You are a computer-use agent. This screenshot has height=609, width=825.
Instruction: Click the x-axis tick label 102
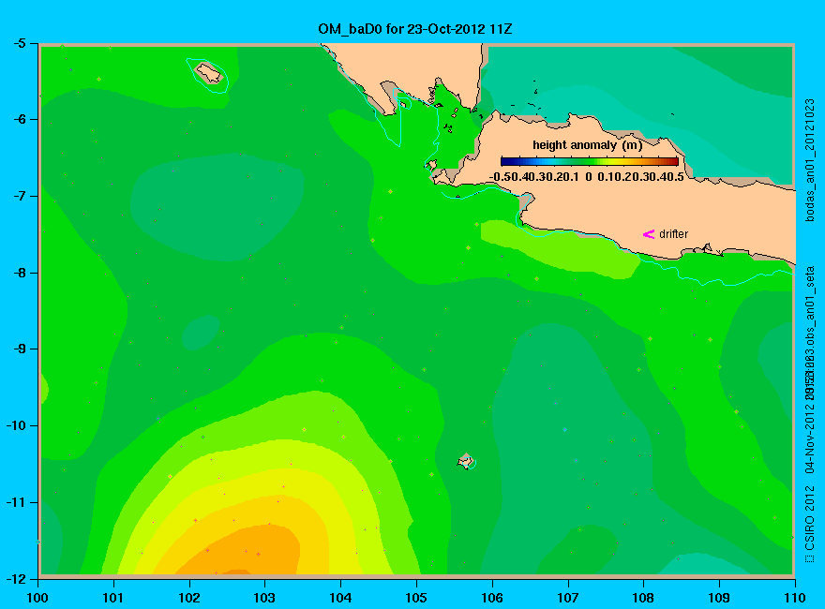[188, 598]
